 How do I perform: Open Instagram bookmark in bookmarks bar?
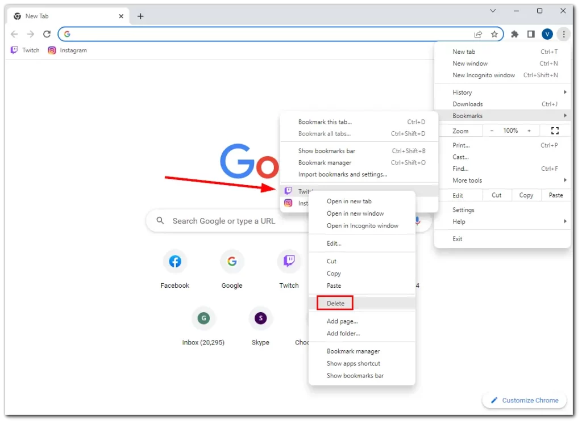pos(67,50)
